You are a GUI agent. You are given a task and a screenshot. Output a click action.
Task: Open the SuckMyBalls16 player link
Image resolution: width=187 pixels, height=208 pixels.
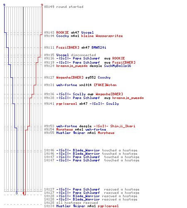pos(118,66)
